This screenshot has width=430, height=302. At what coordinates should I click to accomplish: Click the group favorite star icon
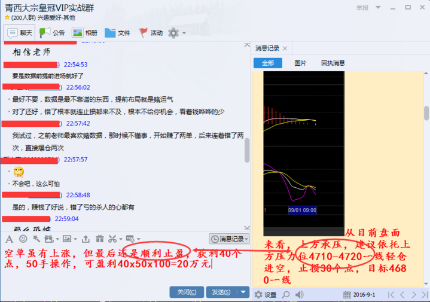(x=7, y=17)
